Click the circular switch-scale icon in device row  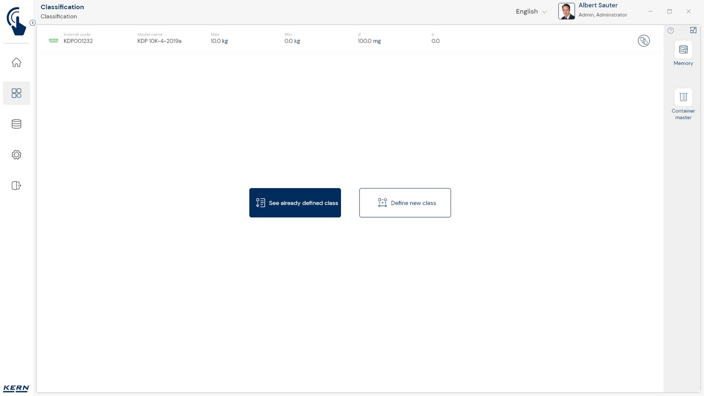[x=643, y=41]
